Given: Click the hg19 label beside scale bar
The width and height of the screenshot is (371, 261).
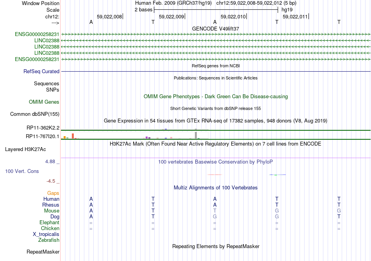Looking at the screenshot, I should tap(287, 10).
